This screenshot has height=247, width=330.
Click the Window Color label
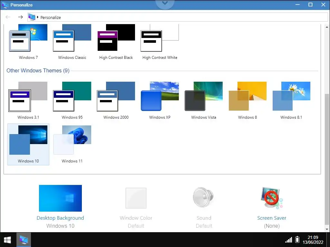136,218
